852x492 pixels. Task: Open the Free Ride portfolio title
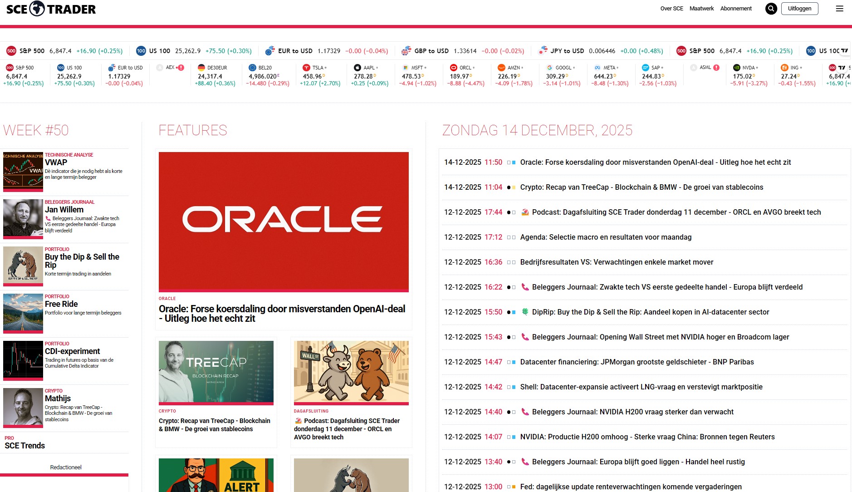(x=61, y=304)
